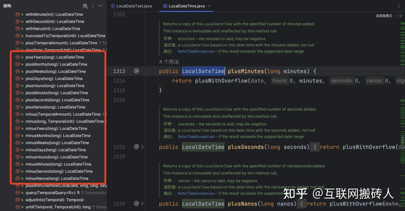Click the layout options icon in the Structure panel header

tap(85, 6)
